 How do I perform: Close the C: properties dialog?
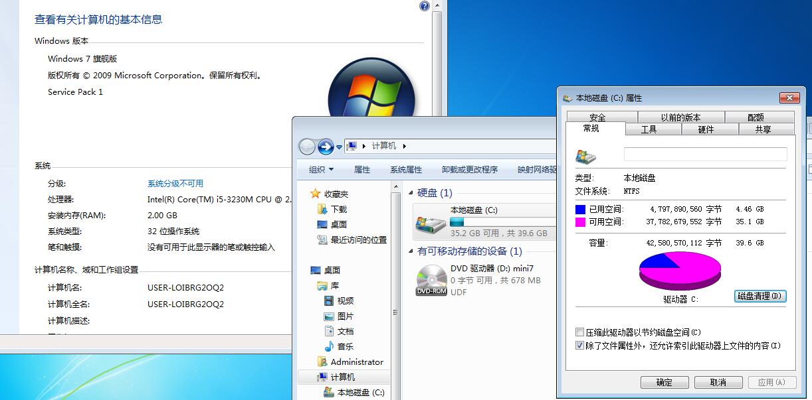coord(789,98)
